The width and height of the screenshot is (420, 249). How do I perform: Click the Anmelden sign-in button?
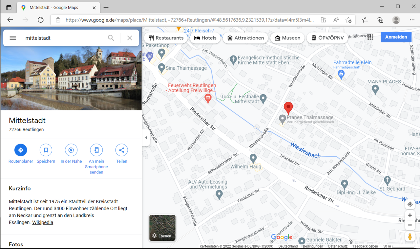pyautogui.click(x=396, y=37)
